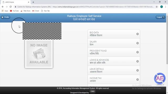Click the CRIS button in the footer
The height and width of the screenshot is (94, 168).
point(92,91)
